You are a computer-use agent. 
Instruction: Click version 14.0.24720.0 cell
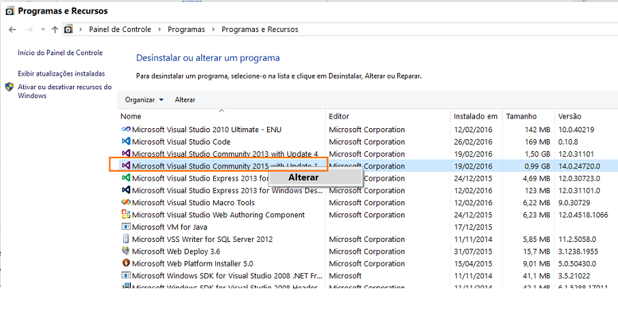[x=579, y=166]
